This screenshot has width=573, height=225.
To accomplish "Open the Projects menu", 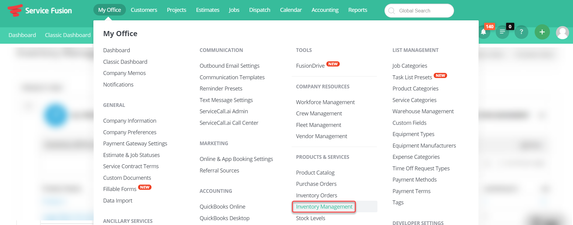I will pyautogui.click(x=176, y=10).
